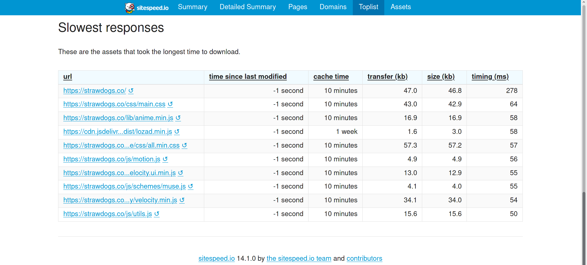Click the assets download description sentence

tap(149, 52)
